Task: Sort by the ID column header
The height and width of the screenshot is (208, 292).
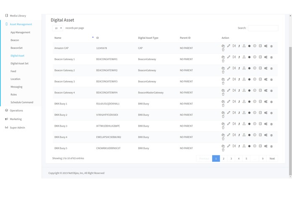Action: [97, 38]
